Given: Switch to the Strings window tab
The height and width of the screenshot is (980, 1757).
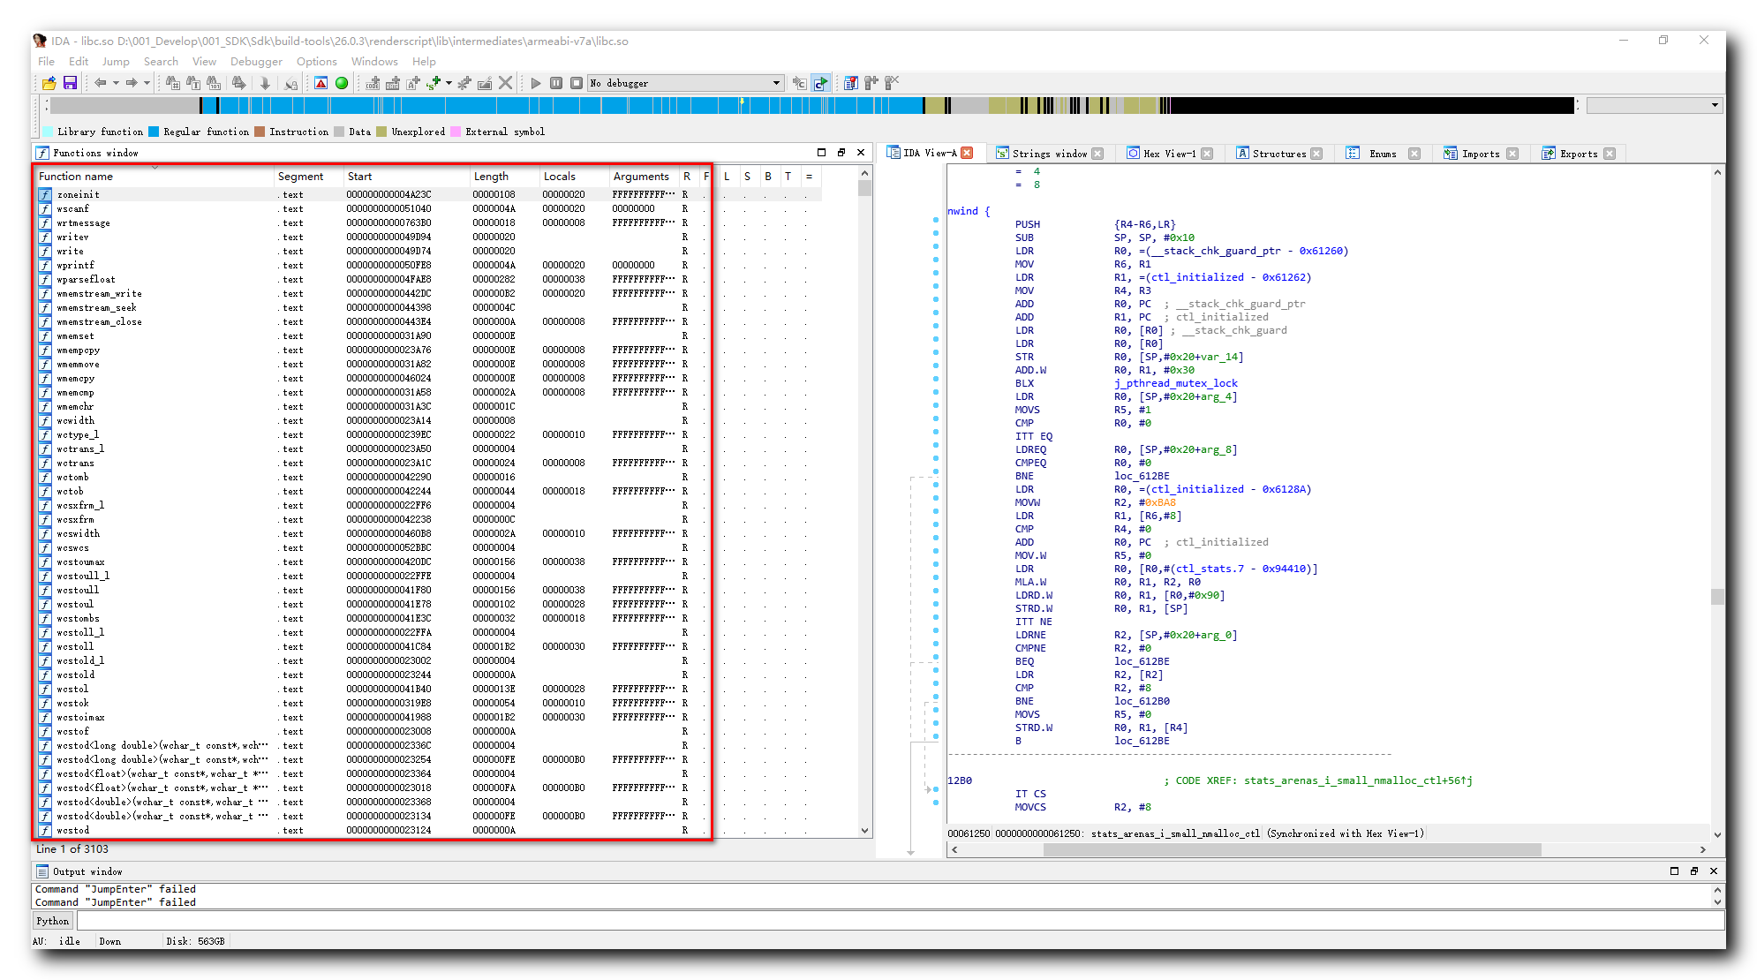Looking at the screenshot, I should [x=1051, y=153].
